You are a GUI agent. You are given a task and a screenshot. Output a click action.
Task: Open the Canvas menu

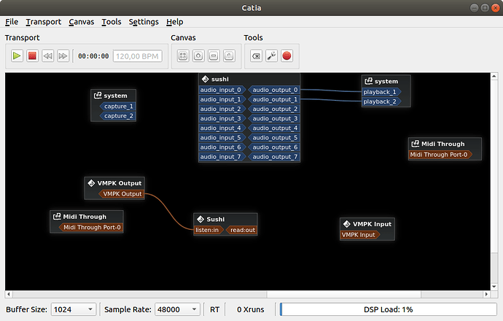82,22
